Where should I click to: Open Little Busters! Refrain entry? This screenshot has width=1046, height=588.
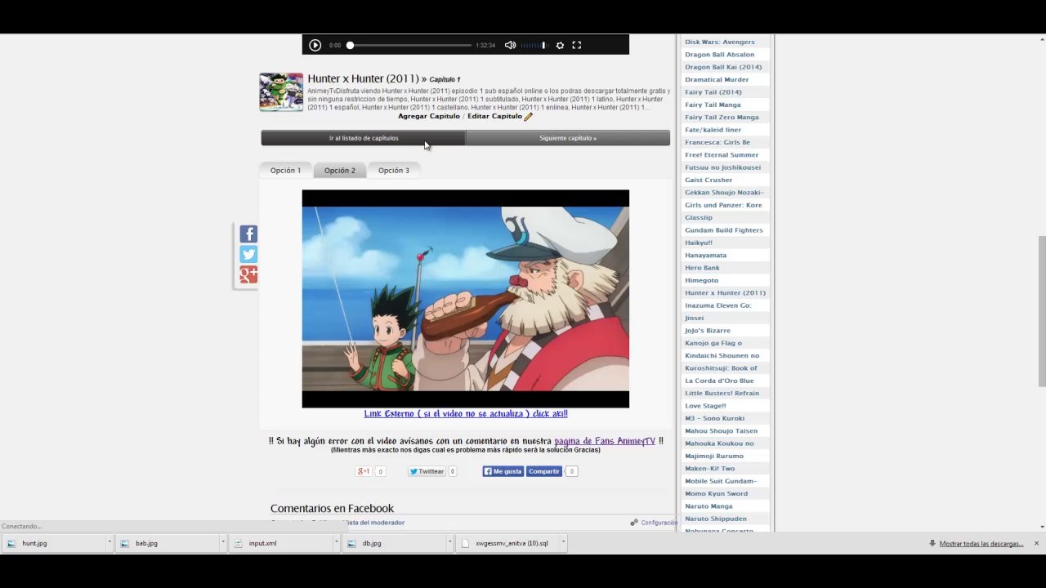(x=722, y=393)
